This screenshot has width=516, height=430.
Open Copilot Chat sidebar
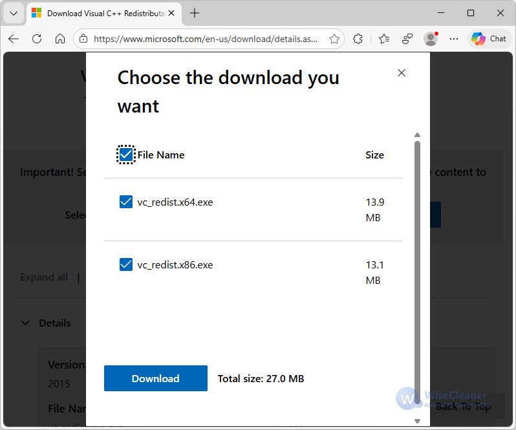pyautogui.click(x=489, y=39)
